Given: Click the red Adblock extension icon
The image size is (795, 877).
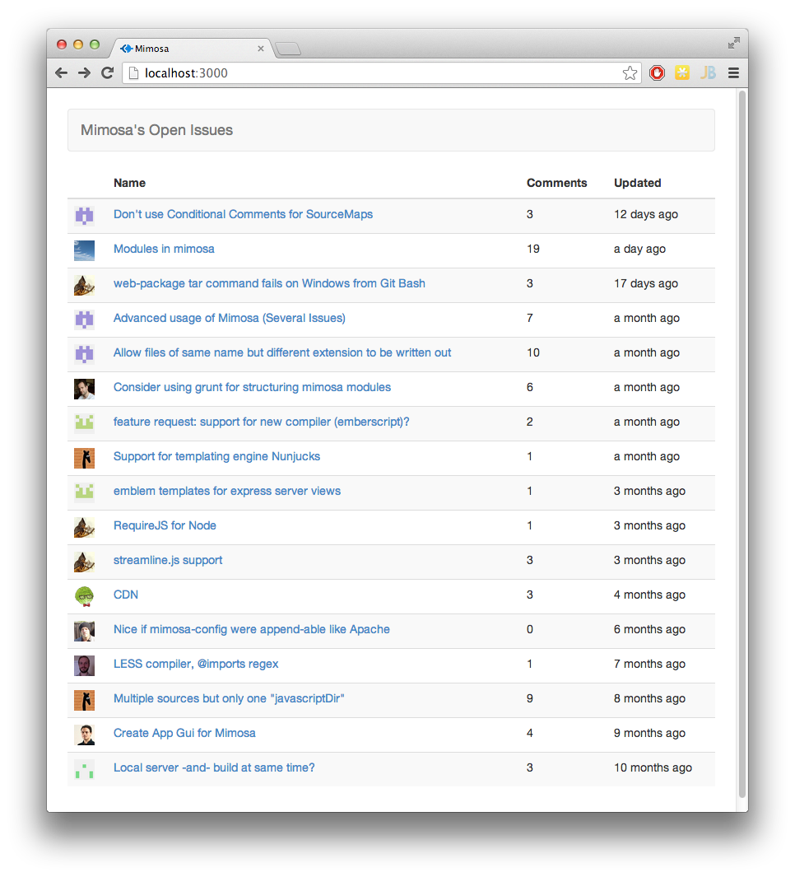Looking at the screenshot, I should click(x=657, y=72).
